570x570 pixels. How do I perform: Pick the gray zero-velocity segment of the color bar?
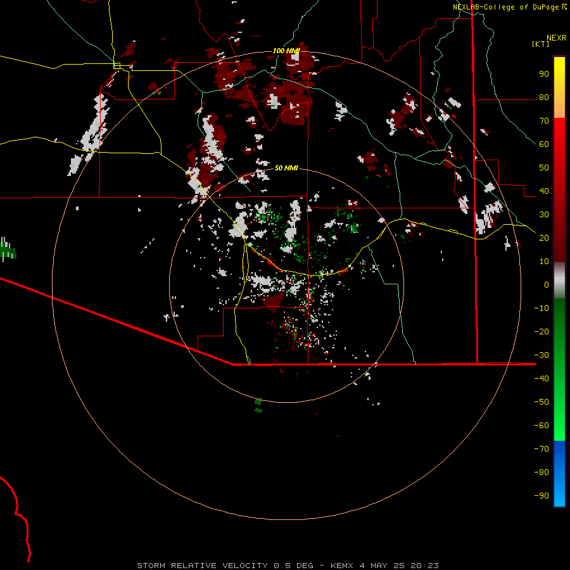[x=559, y=281]
